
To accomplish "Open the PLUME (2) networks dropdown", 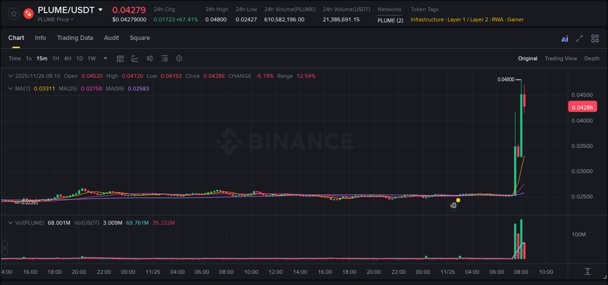I will click(390, 20).
